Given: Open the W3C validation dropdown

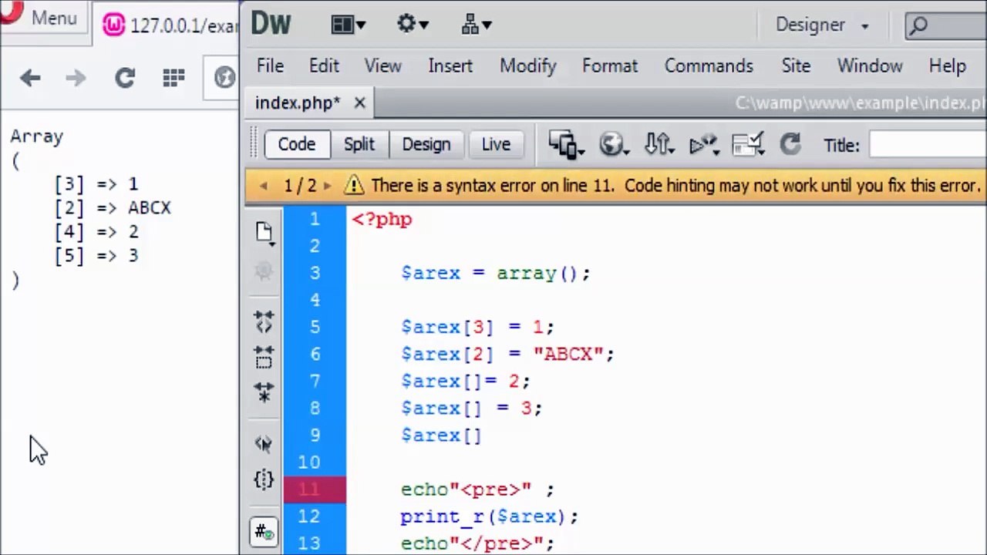Looking at the screenshot, I should (x=704, y=145).
